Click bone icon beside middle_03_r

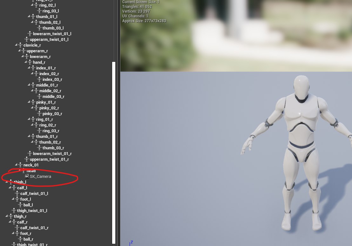39,96
